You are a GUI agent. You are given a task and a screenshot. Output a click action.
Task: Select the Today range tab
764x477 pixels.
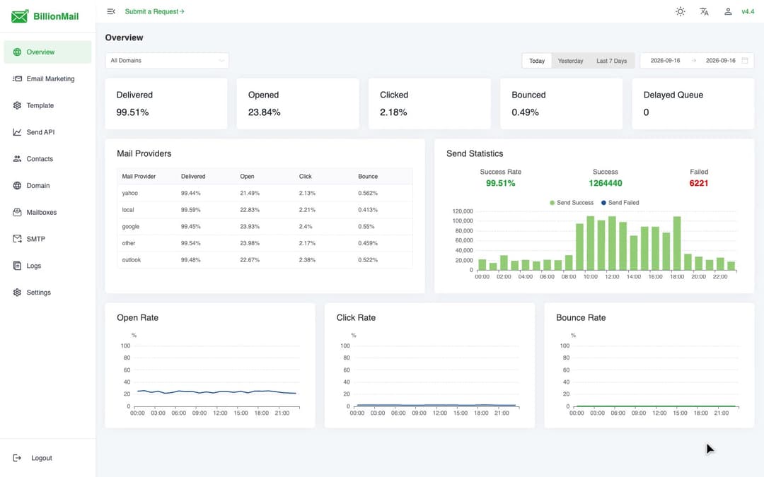[x=537, y=61]
